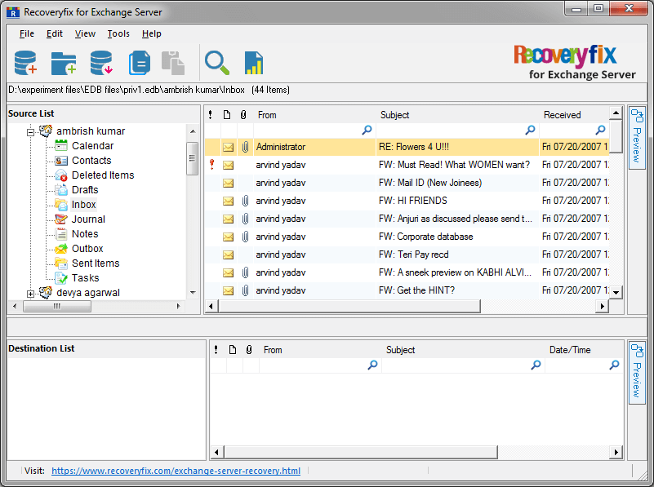Select the ambrish kumar mailbox node
654x487 pixels.
coord(91,131)
